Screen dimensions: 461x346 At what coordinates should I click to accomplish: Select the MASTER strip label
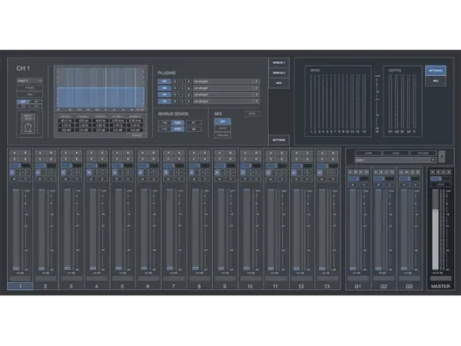(440, 286)
